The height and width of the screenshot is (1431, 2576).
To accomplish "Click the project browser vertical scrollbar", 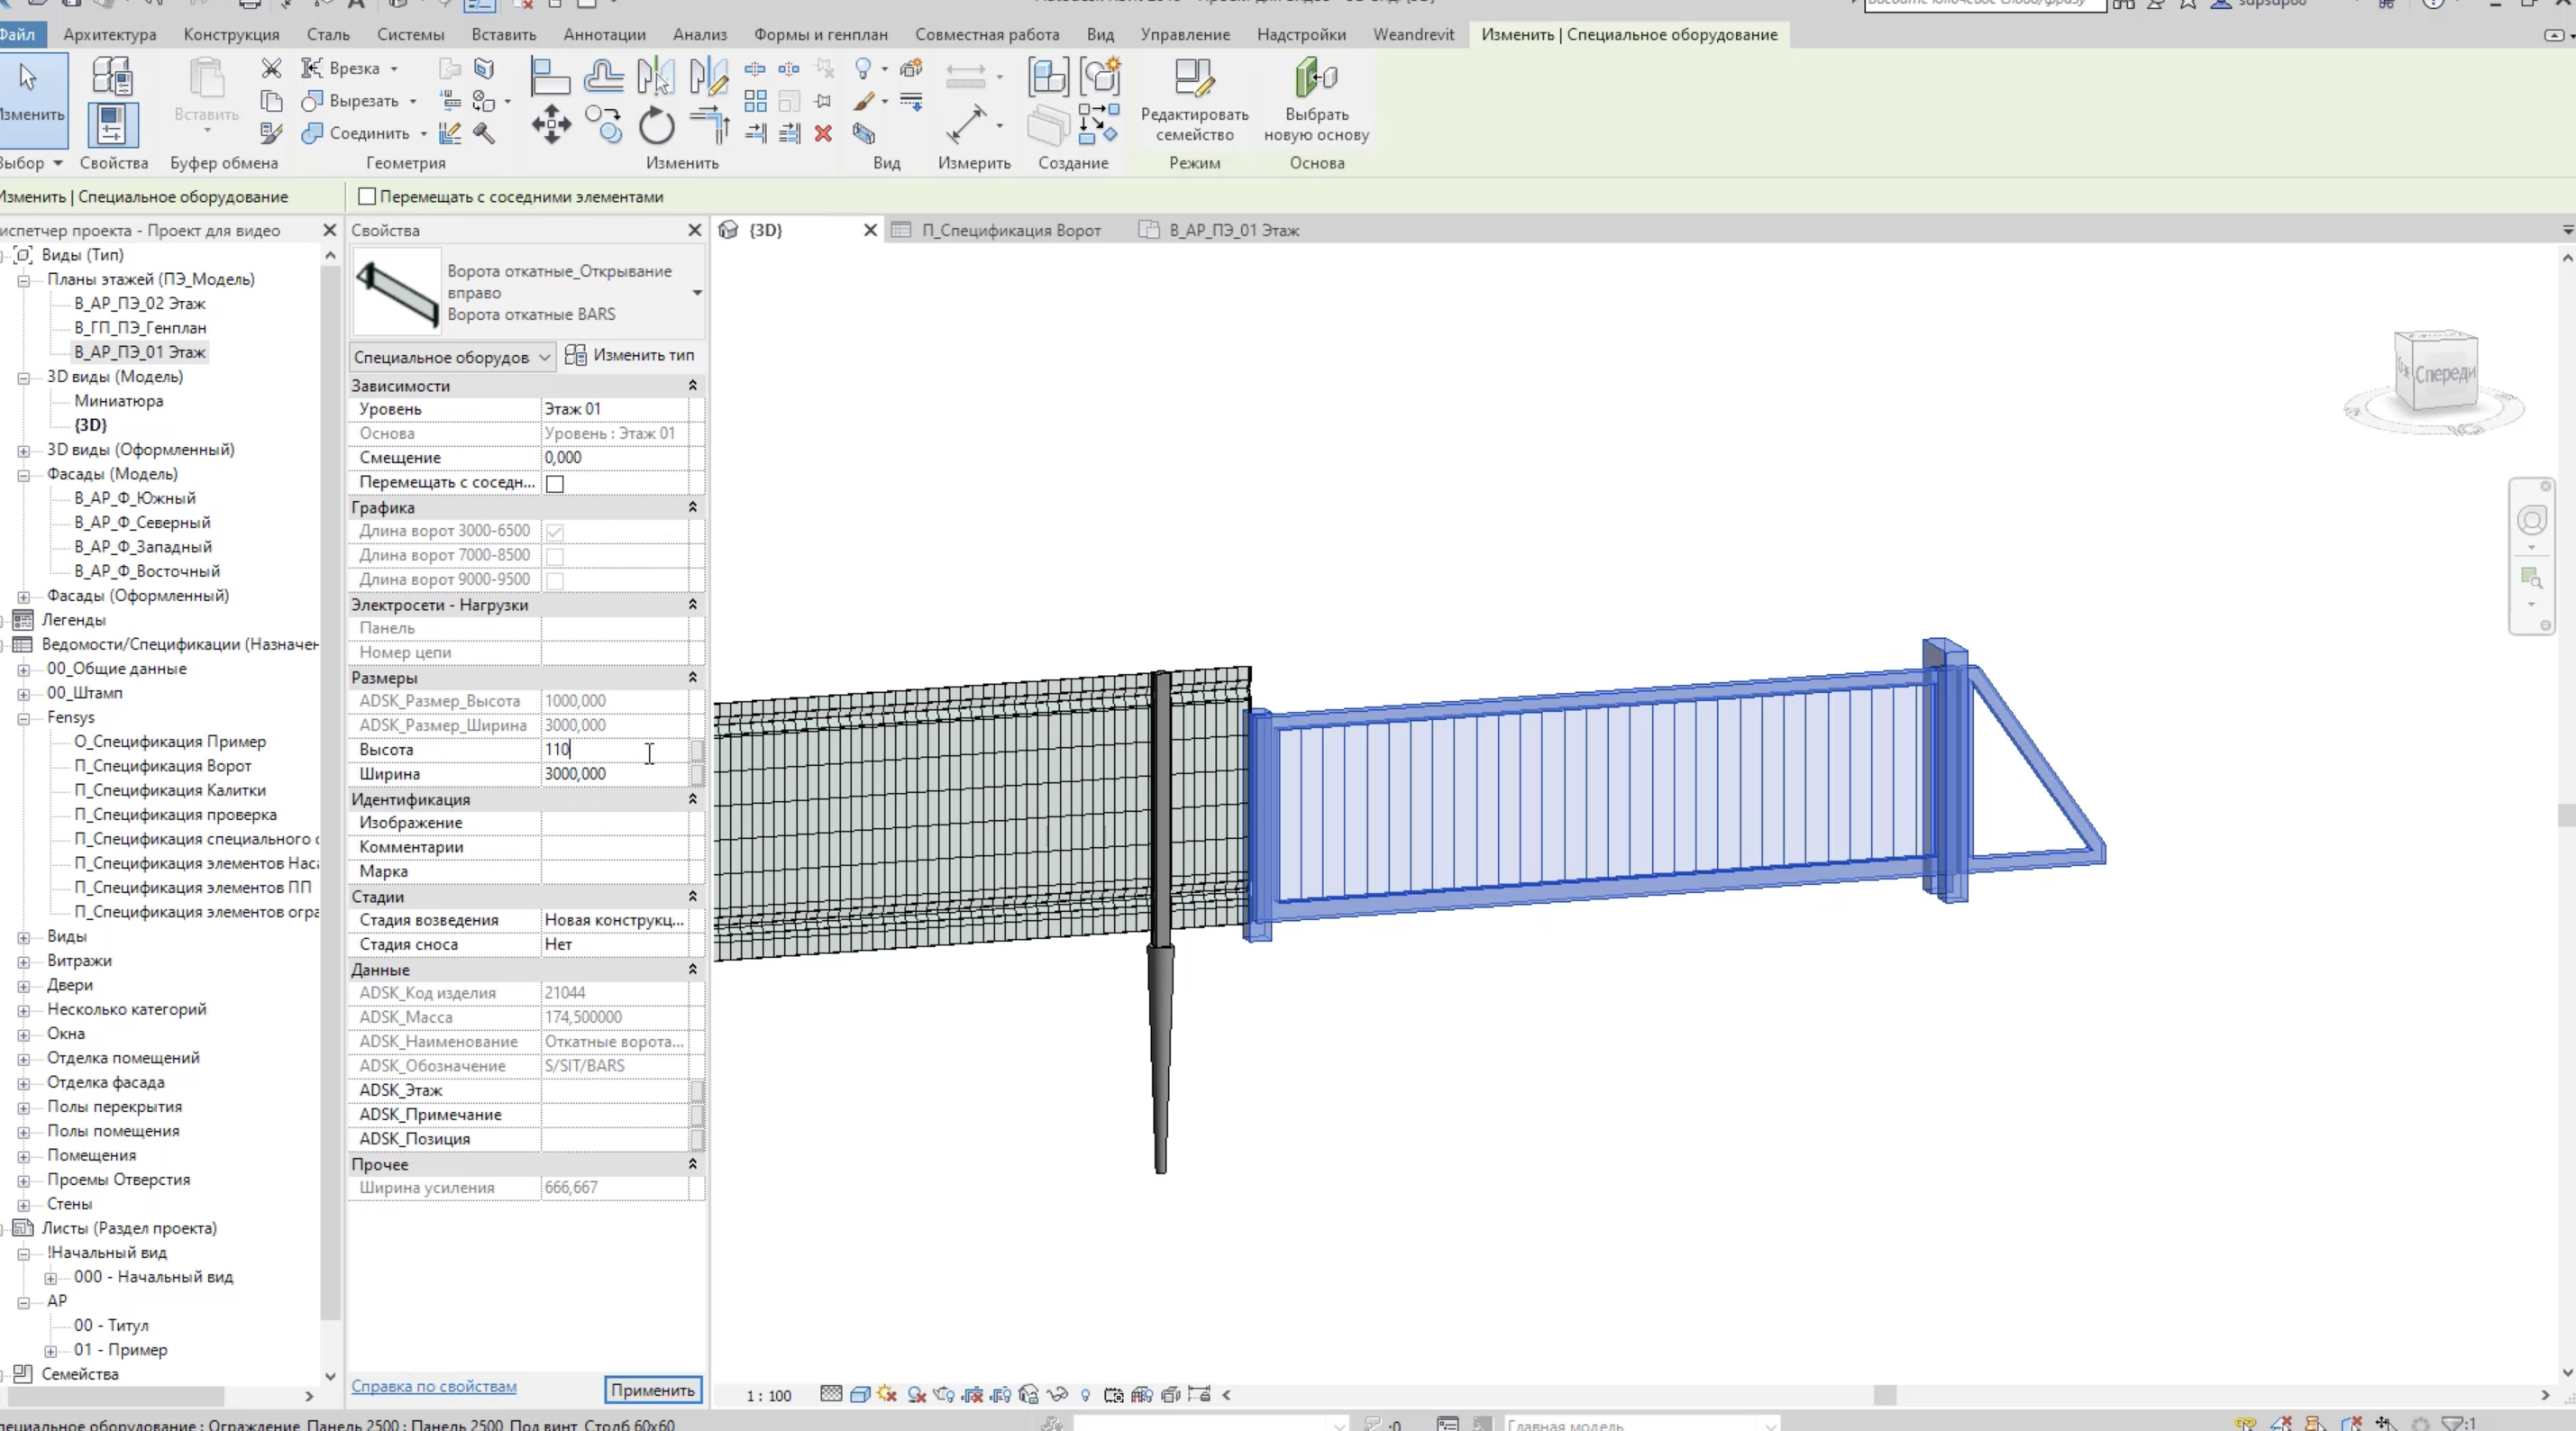I will [x=330, y=800].
